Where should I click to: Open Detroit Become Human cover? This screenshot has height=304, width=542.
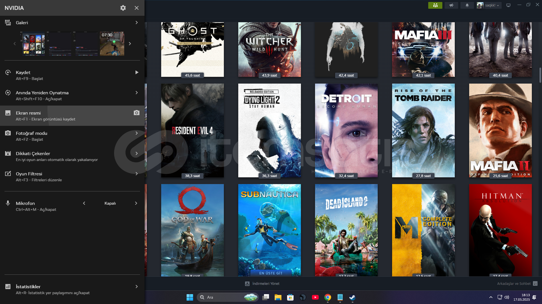click(x=346, y=130)
